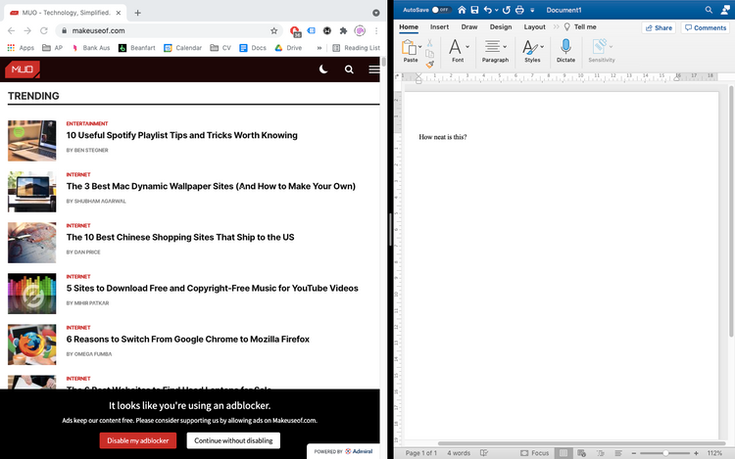Screen dimensions: 735x459
Task: Click Continue without disabling button
Action: (x=233, y=440)
